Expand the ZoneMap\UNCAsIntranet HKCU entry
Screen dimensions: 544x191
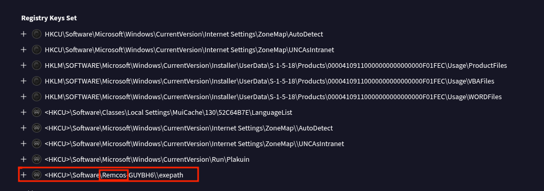pos(24,50)
